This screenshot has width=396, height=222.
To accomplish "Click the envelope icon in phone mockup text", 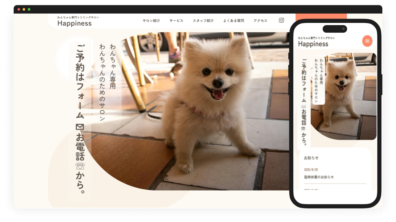I will tap(303, 106).
